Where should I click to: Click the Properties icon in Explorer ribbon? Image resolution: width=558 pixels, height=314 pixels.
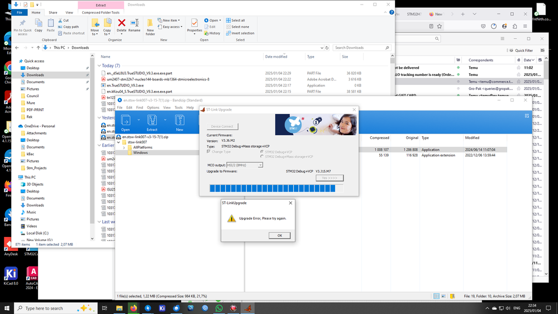click(194, 26)
